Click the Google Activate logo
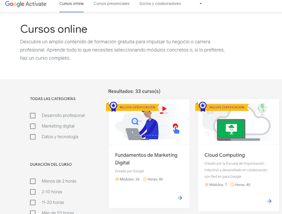 26,4
